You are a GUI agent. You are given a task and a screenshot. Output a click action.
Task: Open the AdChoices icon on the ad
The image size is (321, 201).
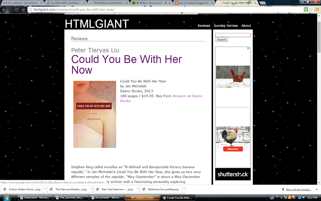pyautogui.click(x=249, y=48)
